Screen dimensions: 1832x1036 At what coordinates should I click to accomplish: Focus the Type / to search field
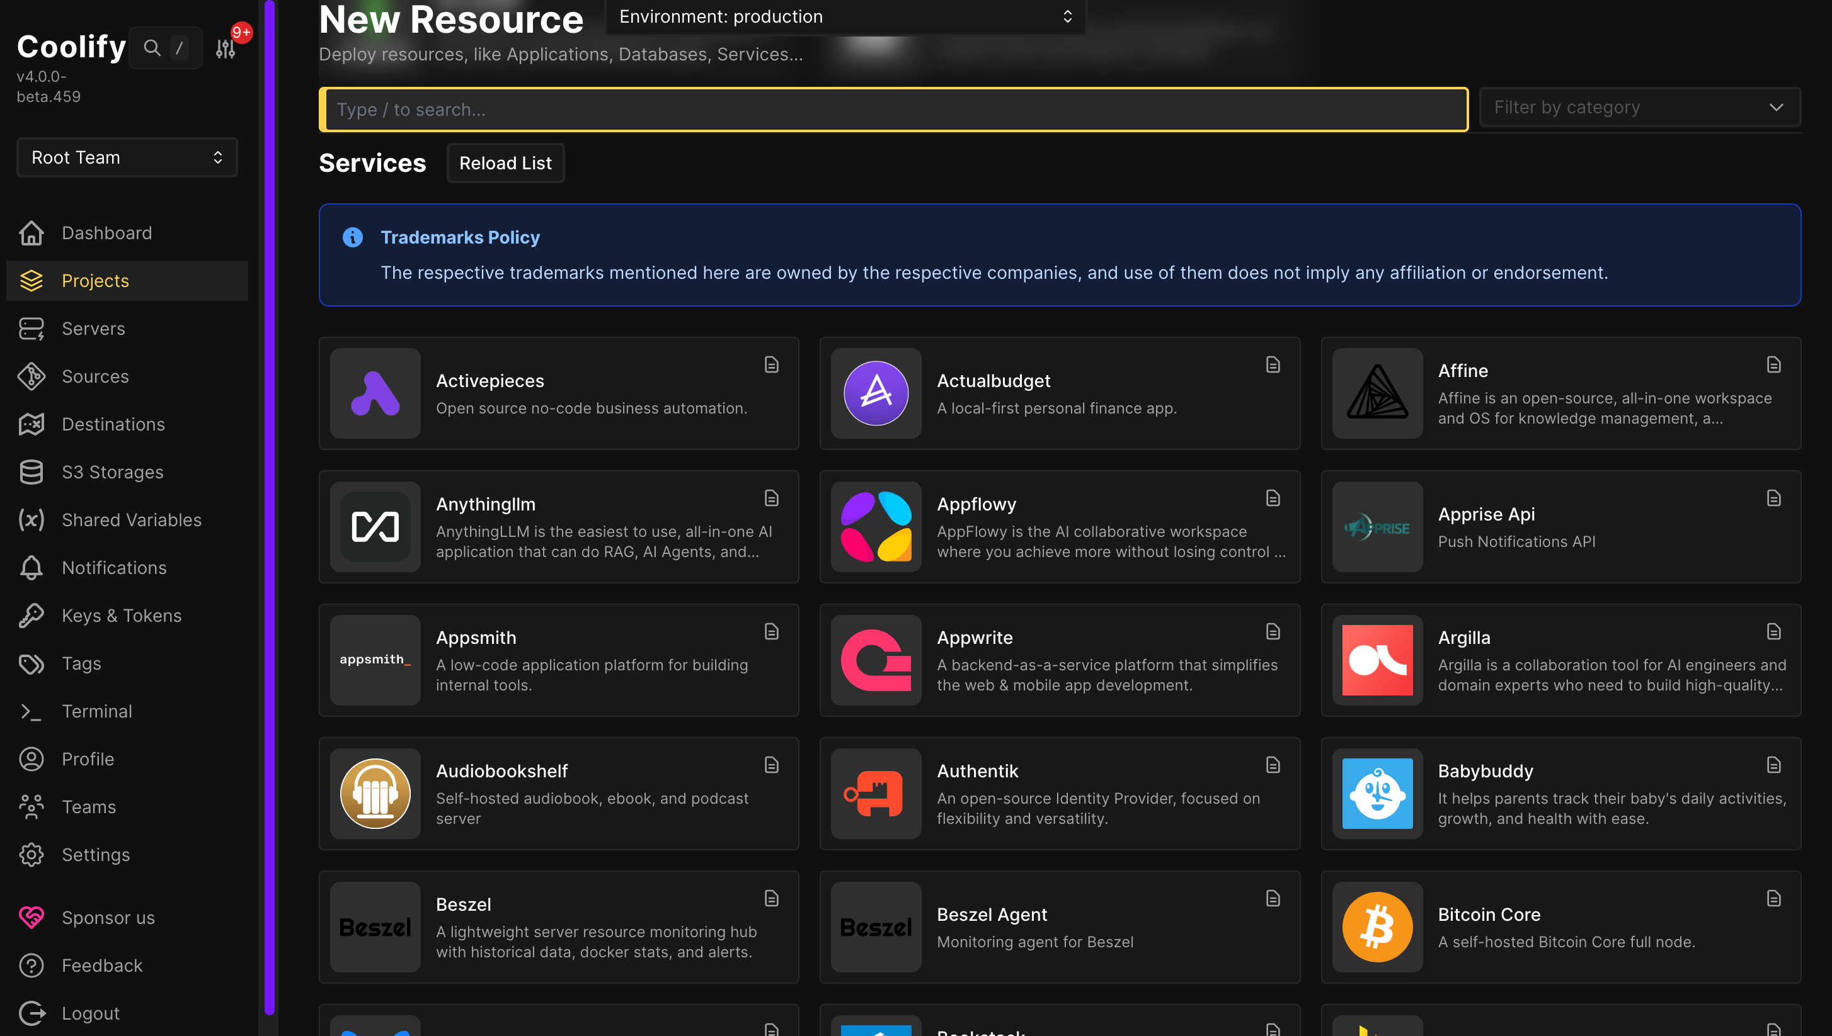[x=893, y=110]
